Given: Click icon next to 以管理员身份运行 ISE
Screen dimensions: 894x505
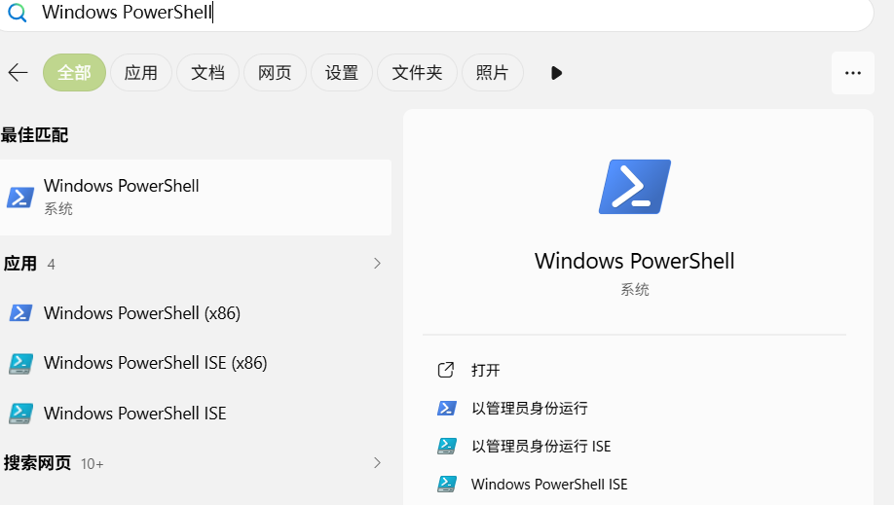Looking at the screenshot, I should 446,447.
